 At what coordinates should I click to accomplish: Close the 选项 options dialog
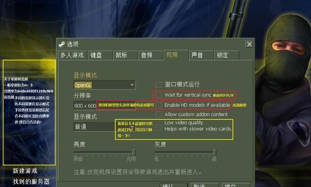pyautogui.click(x=249, y=44)
